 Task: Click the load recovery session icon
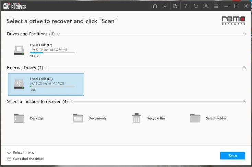click(165, 6)
